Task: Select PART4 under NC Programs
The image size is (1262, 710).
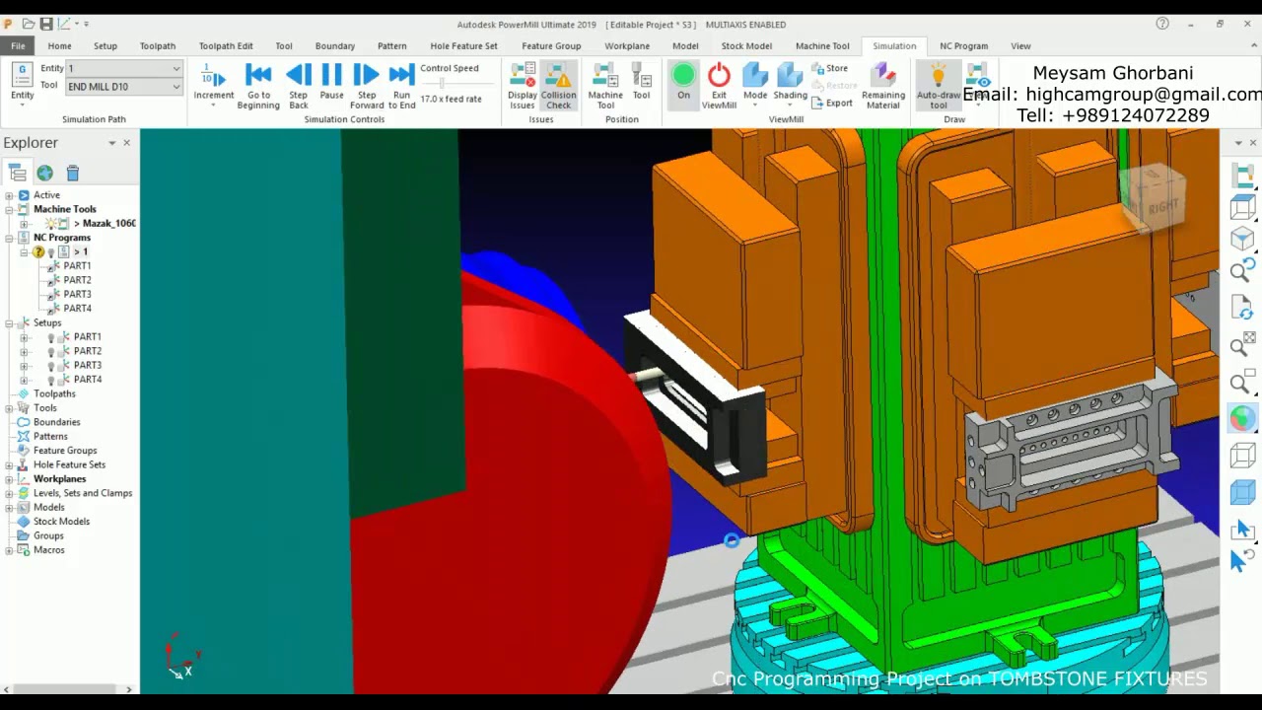Action: (x=77, y=309)
